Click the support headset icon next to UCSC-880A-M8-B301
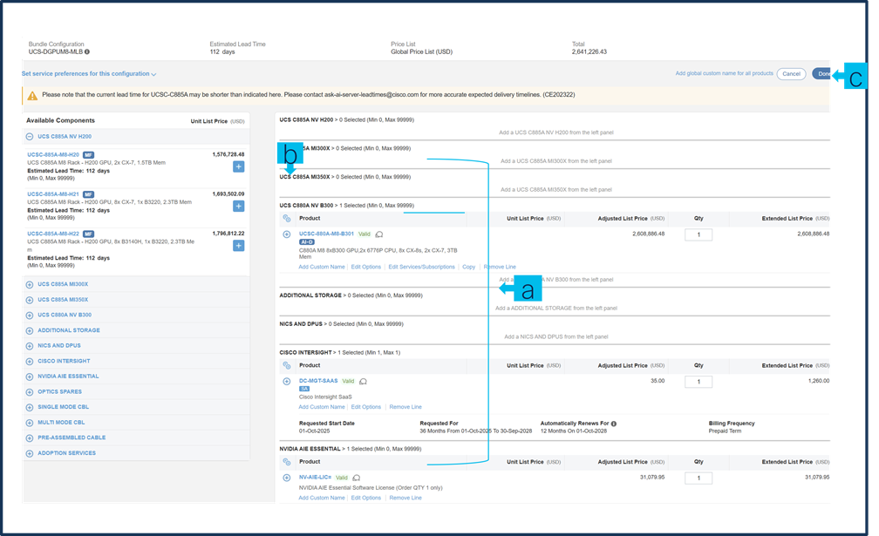Viewport: 879px width, 536px height. (x=379, y=234)
